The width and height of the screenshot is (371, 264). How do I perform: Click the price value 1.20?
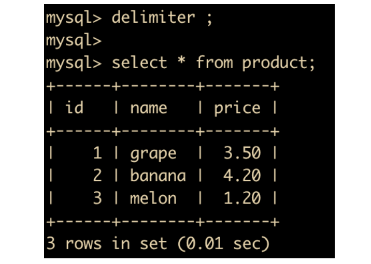241,198
